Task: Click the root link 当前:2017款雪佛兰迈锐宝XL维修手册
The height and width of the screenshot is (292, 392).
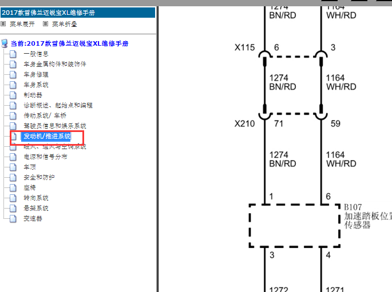Action: coord(69,43)
